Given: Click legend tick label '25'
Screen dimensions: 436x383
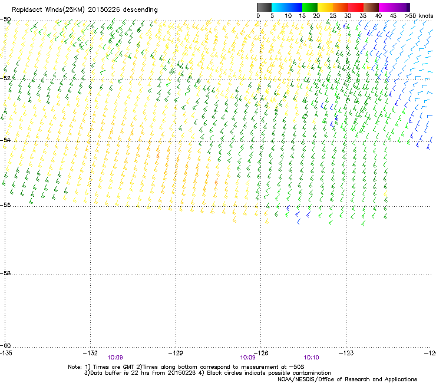Looking at the screenshot, I should (333, 16).
